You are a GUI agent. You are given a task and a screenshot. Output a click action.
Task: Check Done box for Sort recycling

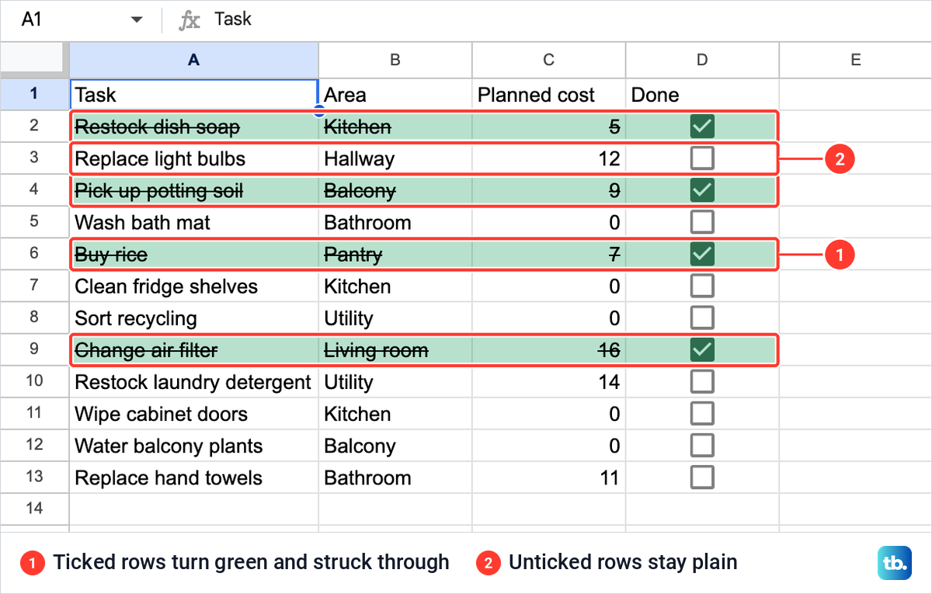702,318
